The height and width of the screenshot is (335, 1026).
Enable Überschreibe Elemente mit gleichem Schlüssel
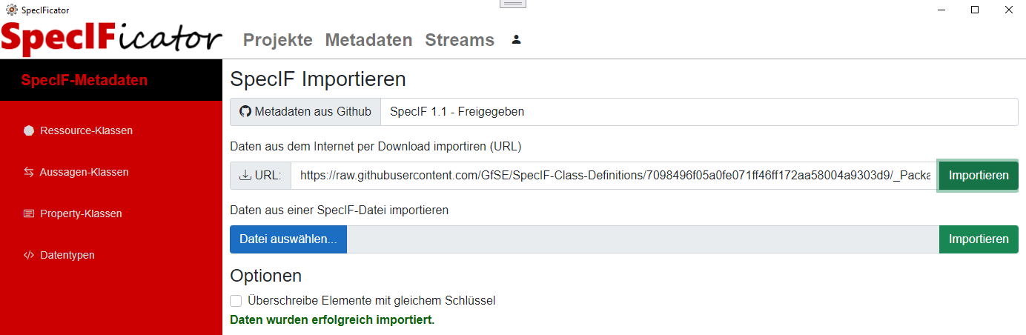click(236, 301)
